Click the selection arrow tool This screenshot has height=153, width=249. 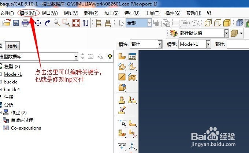click(122, 23)
